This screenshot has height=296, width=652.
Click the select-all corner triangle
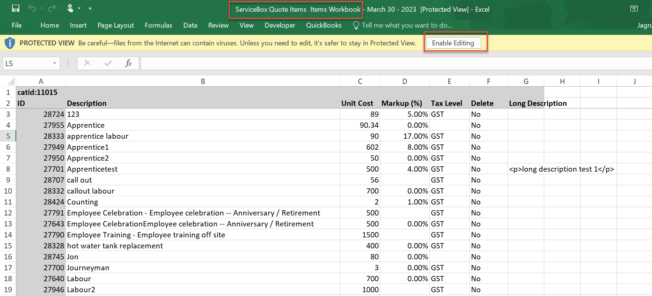tap(11, 81)
